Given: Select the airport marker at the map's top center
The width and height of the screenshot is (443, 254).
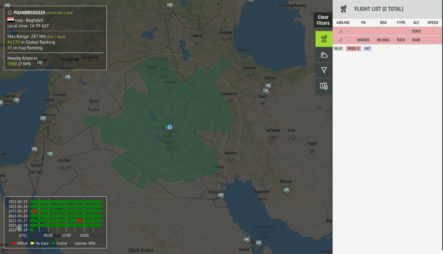Looking at the screenshot, I should tap(170, 6).
